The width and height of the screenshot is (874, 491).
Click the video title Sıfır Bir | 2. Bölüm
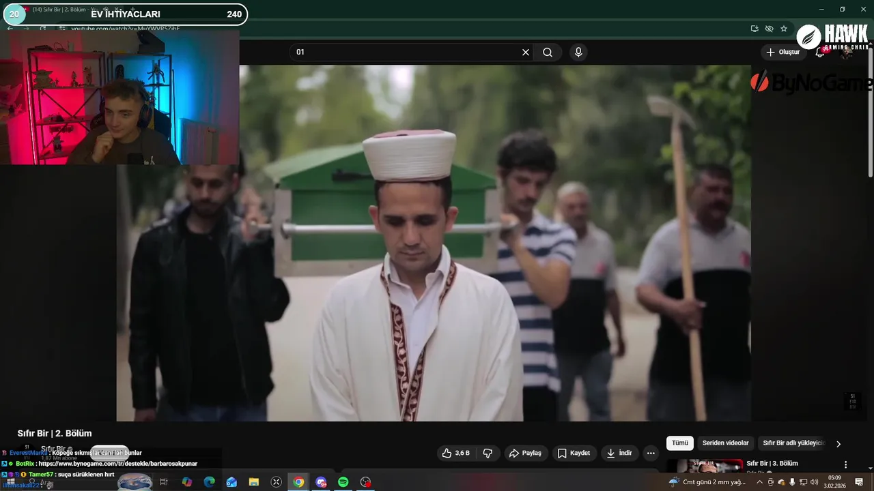55,434
